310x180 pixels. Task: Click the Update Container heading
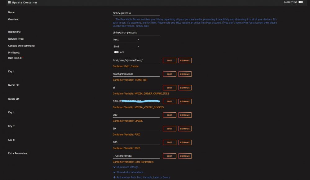click(x=24, y=2)
